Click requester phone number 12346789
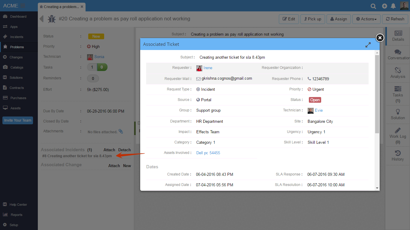Viewport: 410px width, 230px height. tap(321, 79)
